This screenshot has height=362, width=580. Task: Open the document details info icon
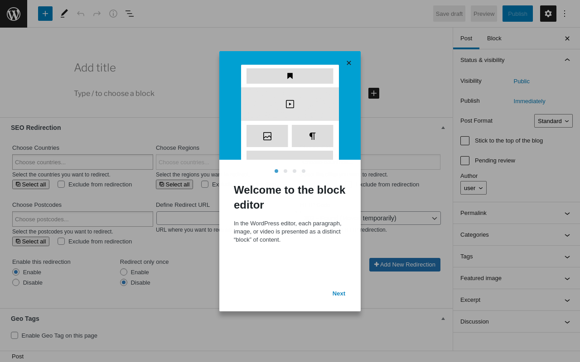[113, 14]
